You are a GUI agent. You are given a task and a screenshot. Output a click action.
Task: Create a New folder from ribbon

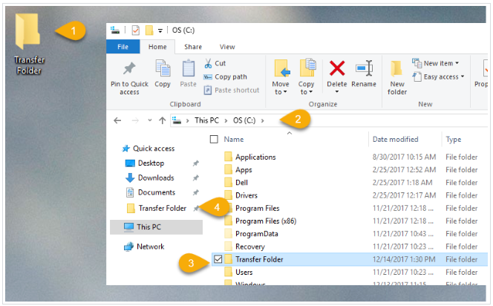point(396,78)
